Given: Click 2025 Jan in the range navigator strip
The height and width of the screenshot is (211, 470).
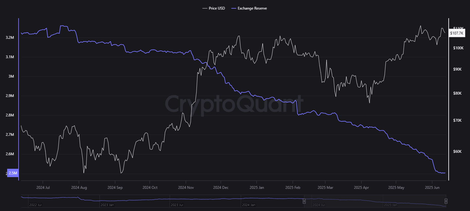Looking at the screenshot, I should pos(391,205).
